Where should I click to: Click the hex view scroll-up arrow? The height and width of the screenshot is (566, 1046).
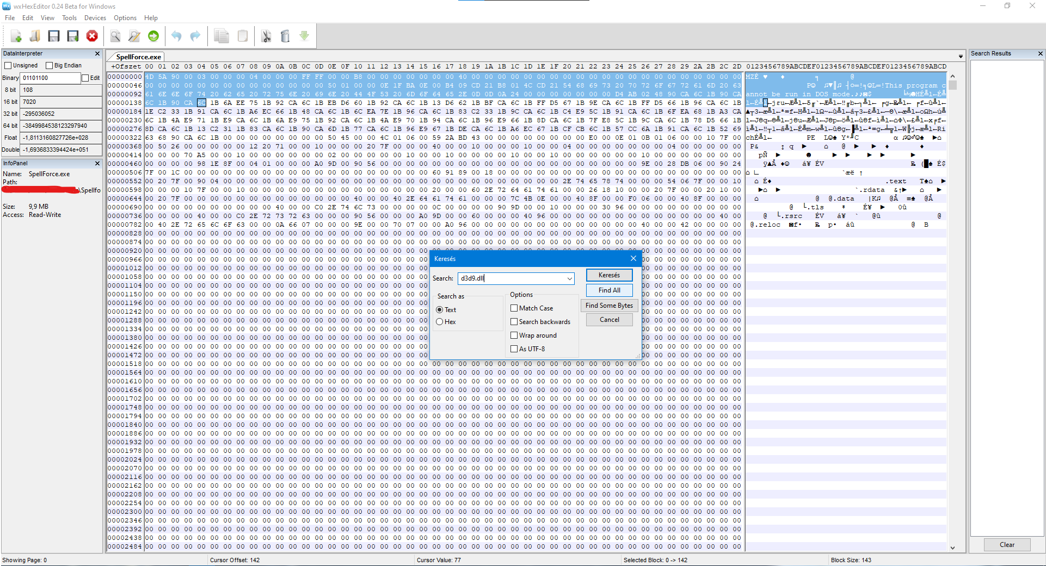[952, 76]
